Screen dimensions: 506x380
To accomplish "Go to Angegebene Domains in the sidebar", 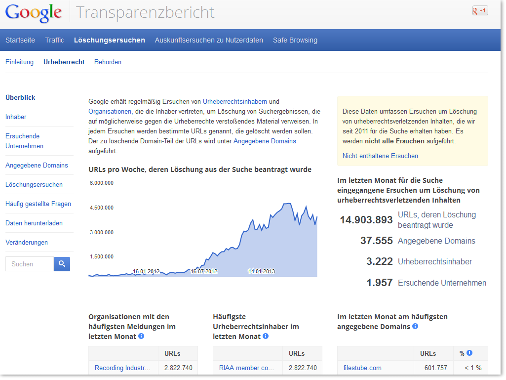I will (x=37, y=166).
